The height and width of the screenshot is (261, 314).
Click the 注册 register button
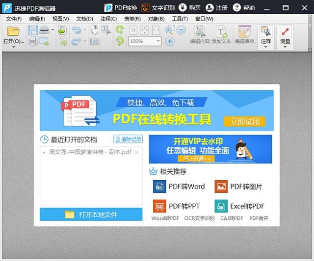(217, 8)
